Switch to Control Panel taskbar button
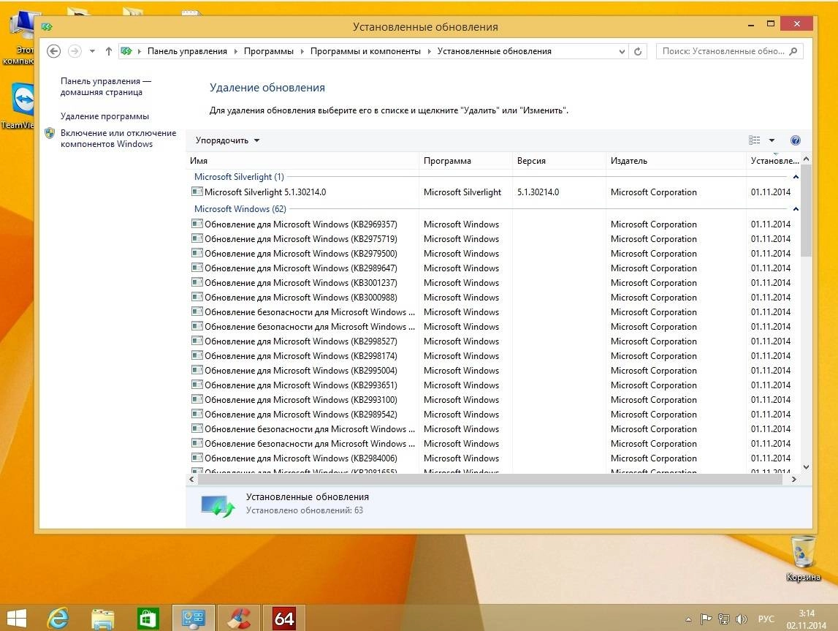838x631 pixels. click(x=194, y=618)
